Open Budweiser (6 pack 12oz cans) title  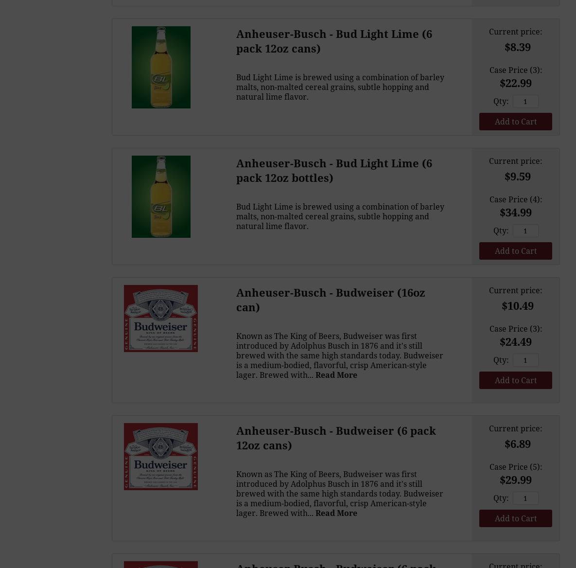(x=336, y=438)
